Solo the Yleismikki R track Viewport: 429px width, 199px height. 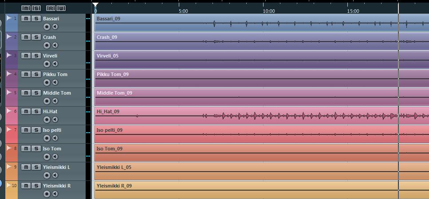pyautogui.click(x=36, y=186)
